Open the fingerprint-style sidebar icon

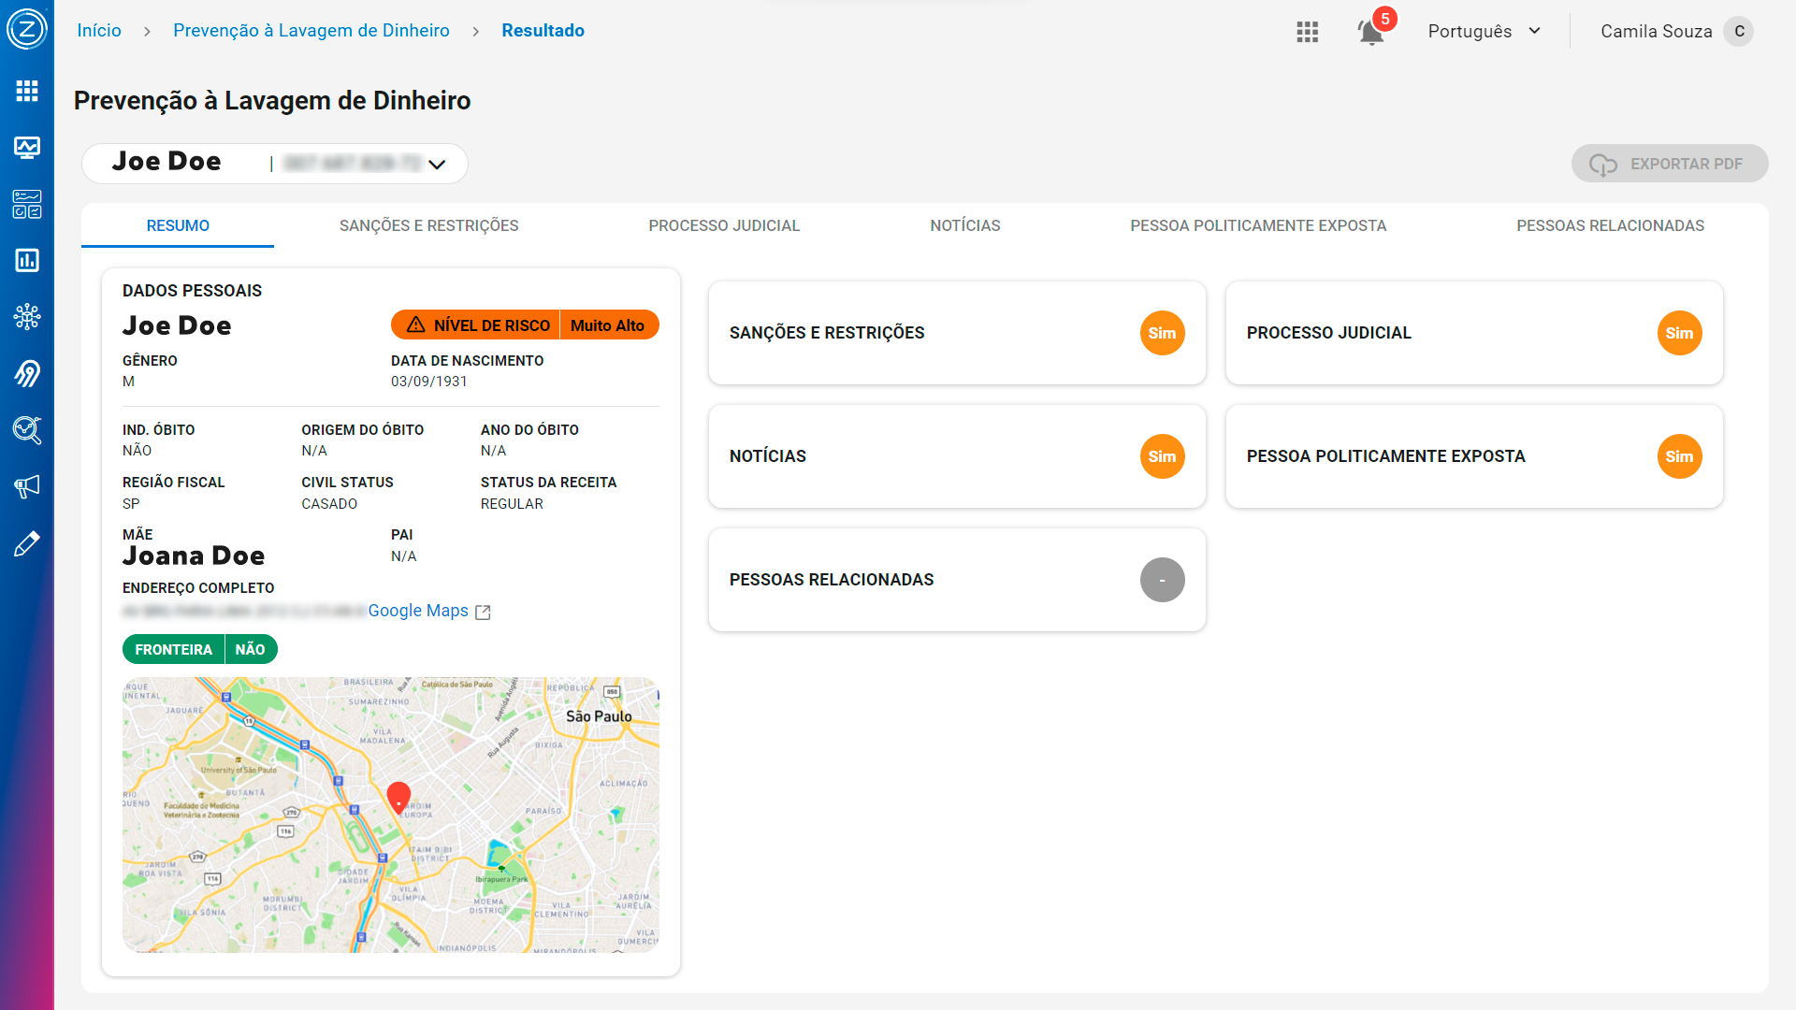pyautogui.click(x=26, y=373)
